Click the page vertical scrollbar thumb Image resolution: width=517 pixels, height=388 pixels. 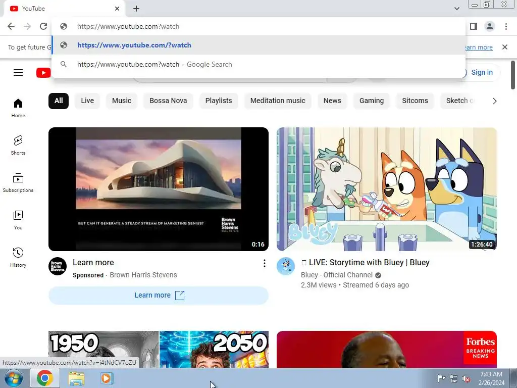click(x=513, y=75)
